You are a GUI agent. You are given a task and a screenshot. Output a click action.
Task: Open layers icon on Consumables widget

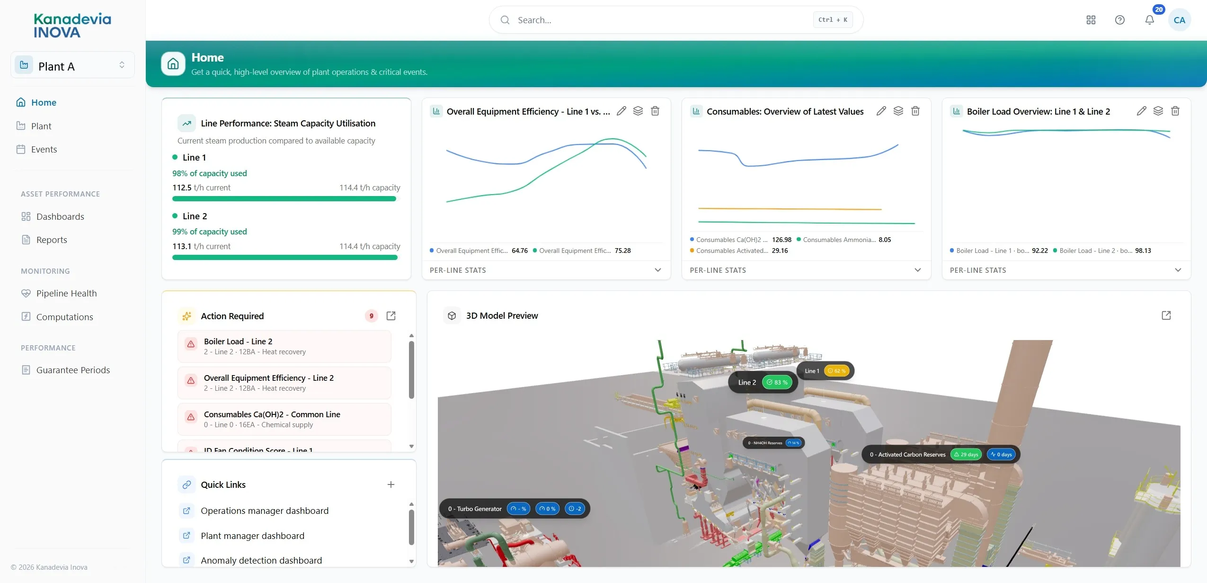tap(898, 111)
